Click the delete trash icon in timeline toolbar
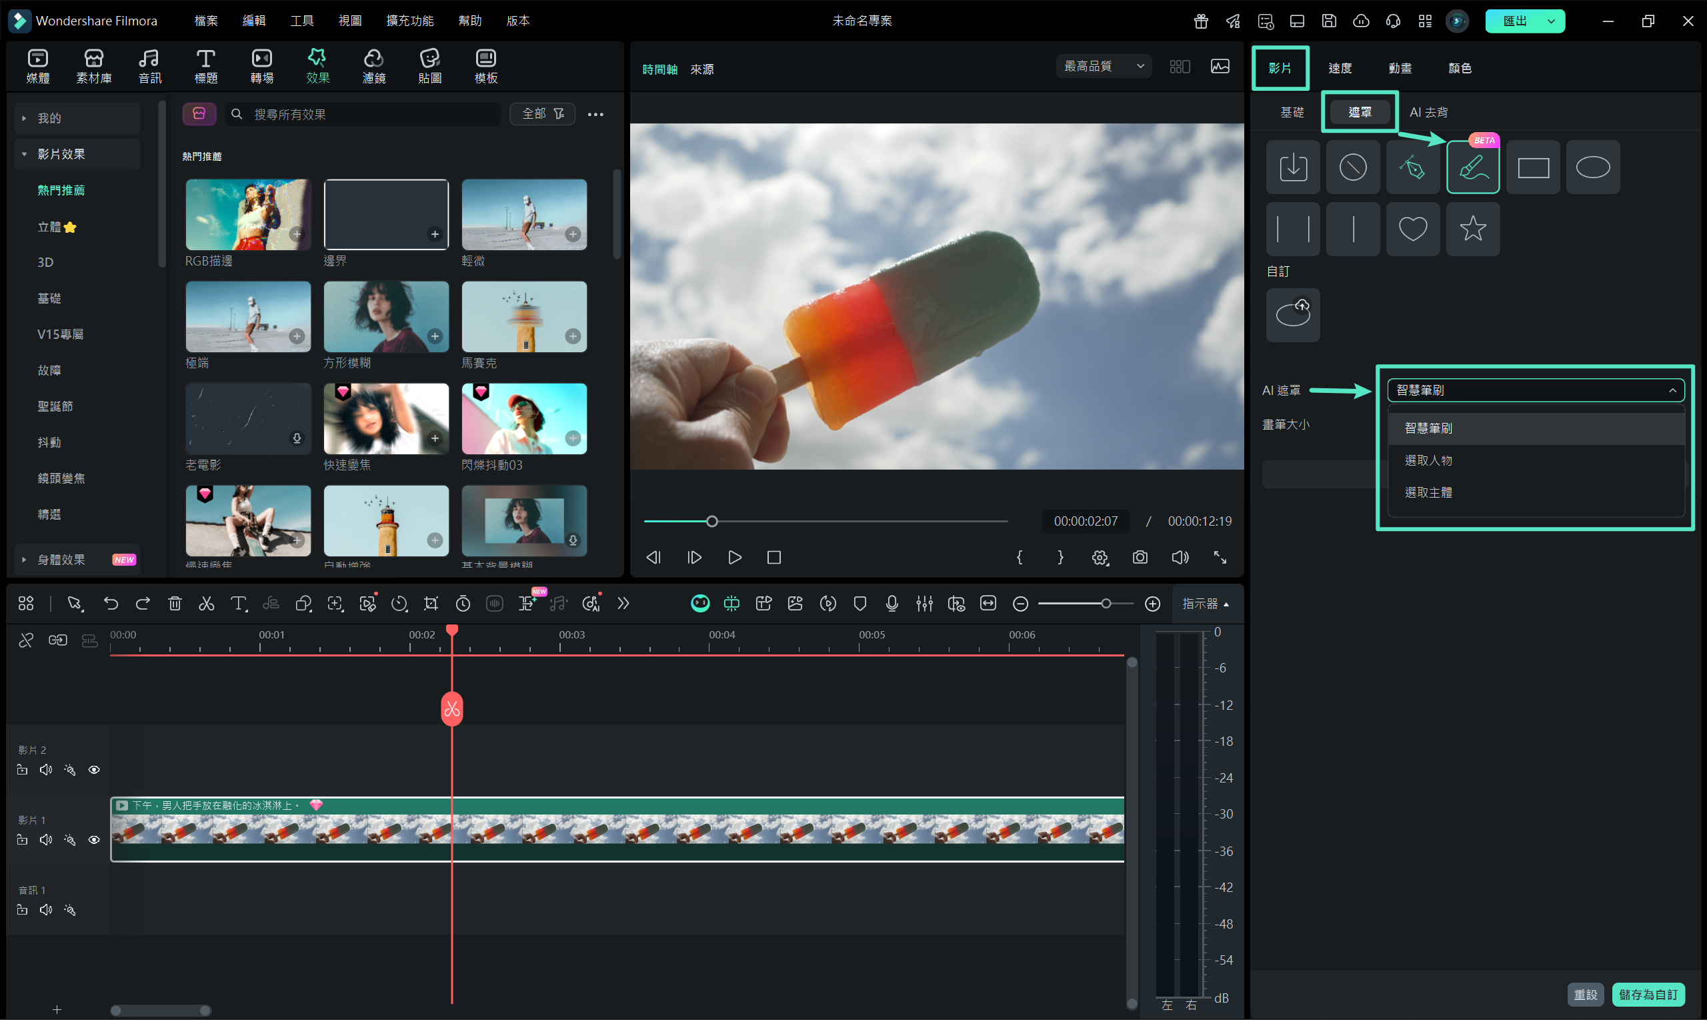Viewport: 1707px width, 1020px height. click(x=175, y=604)
